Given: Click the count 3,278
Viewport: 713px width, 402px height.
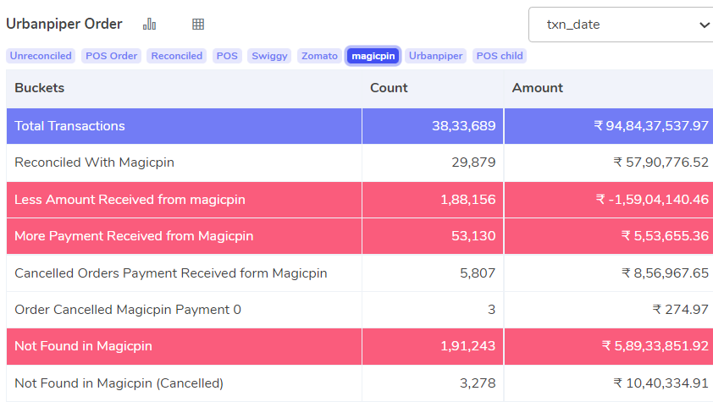Looking at the screenshot, I should coord(478,383).
